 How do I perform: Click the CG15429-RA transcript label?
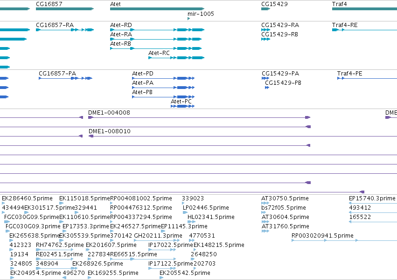click(x=280, y=25)
